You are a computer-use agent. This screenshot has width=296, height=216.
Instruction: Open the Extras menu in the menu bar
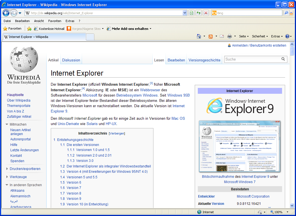point(70,21)
